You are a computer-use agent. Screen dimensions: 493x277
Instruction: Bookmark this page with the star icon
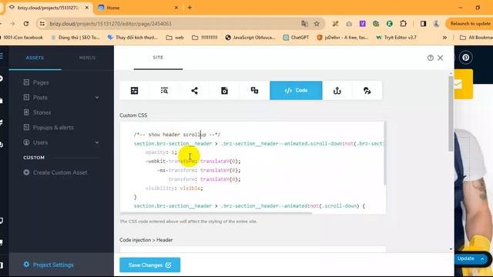[317, 24]
